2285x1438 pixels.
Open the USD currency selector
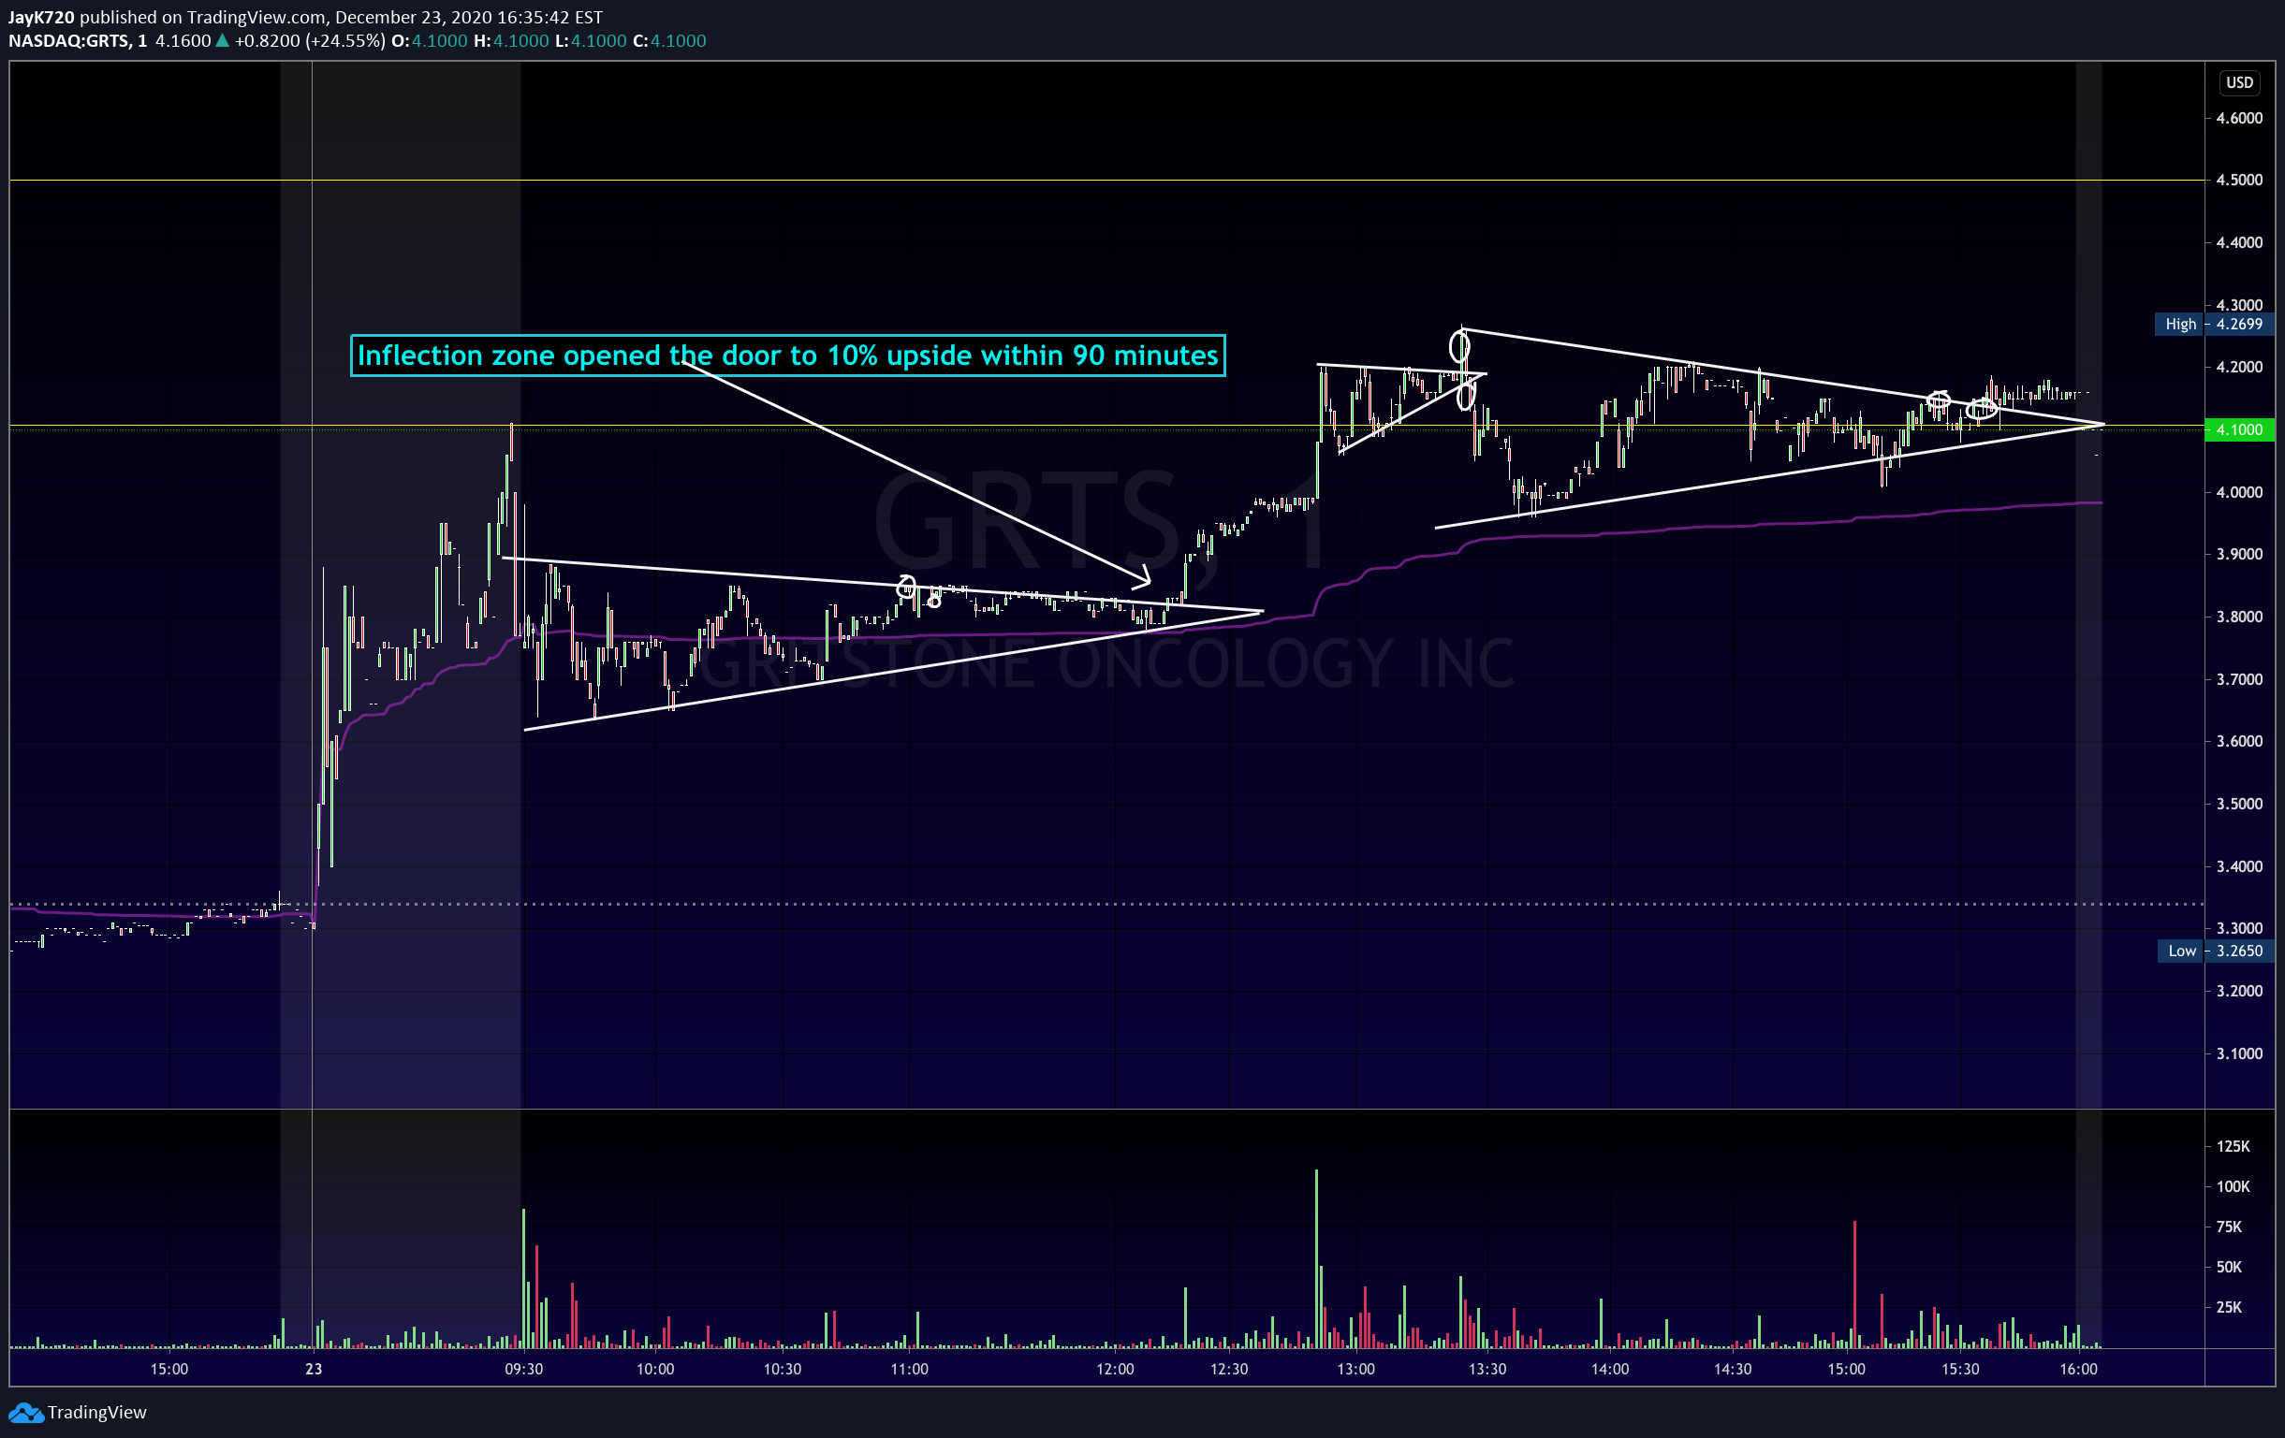click(x=2239, y=82)
